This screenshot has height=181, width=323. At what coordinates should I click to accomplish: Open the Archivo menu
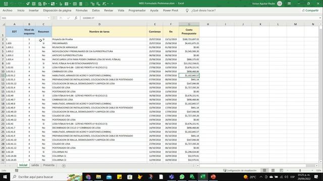[8, 11]
